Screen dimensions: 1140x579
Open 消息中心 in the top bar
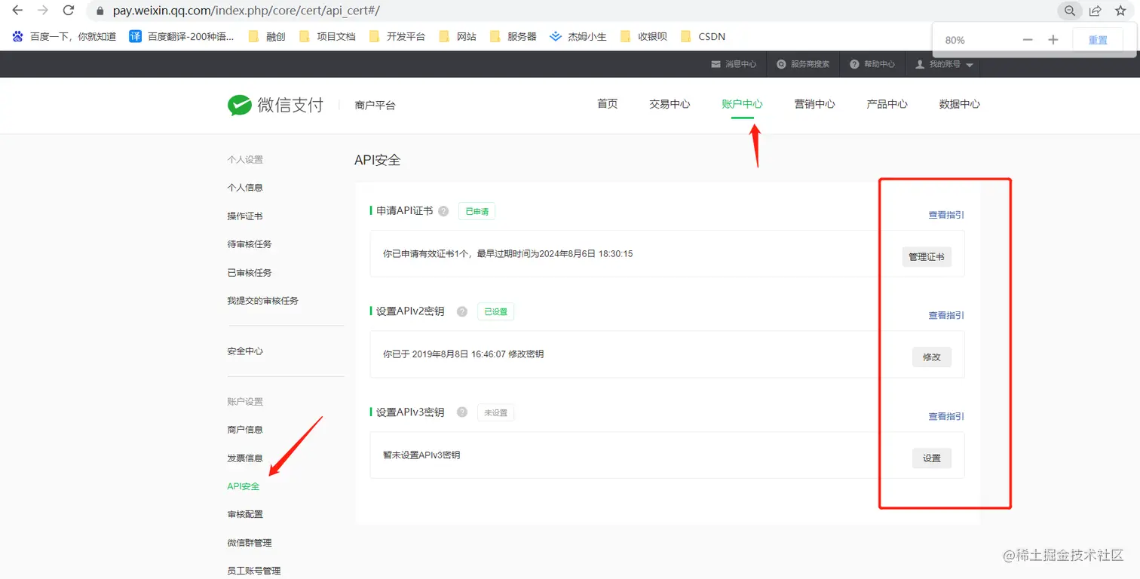tap(734, 64)
